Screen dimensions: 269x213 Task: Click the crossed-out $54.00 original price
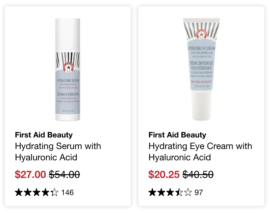point(65,175)
